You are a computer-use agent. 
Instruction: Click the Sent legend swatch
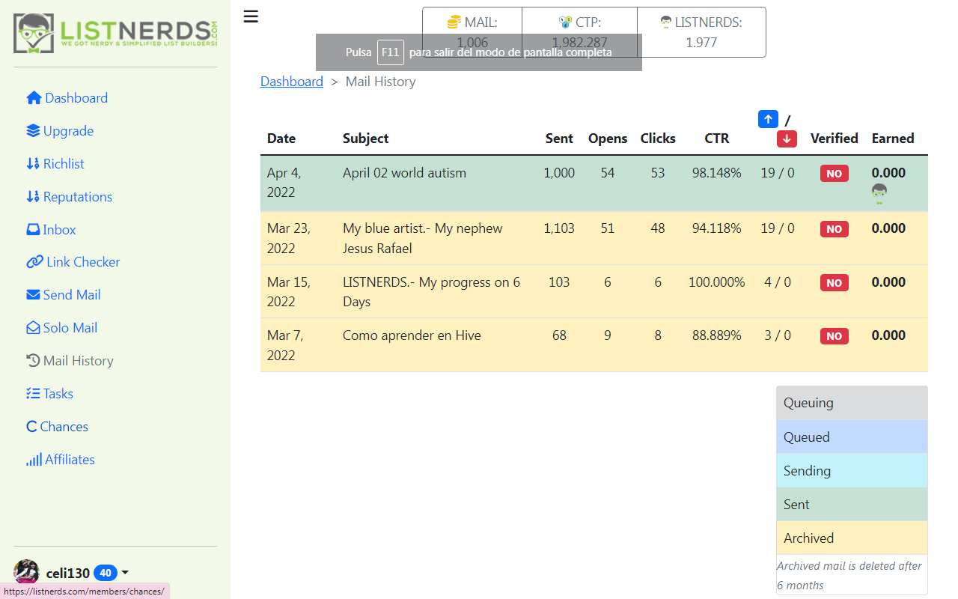coord(852,505)
